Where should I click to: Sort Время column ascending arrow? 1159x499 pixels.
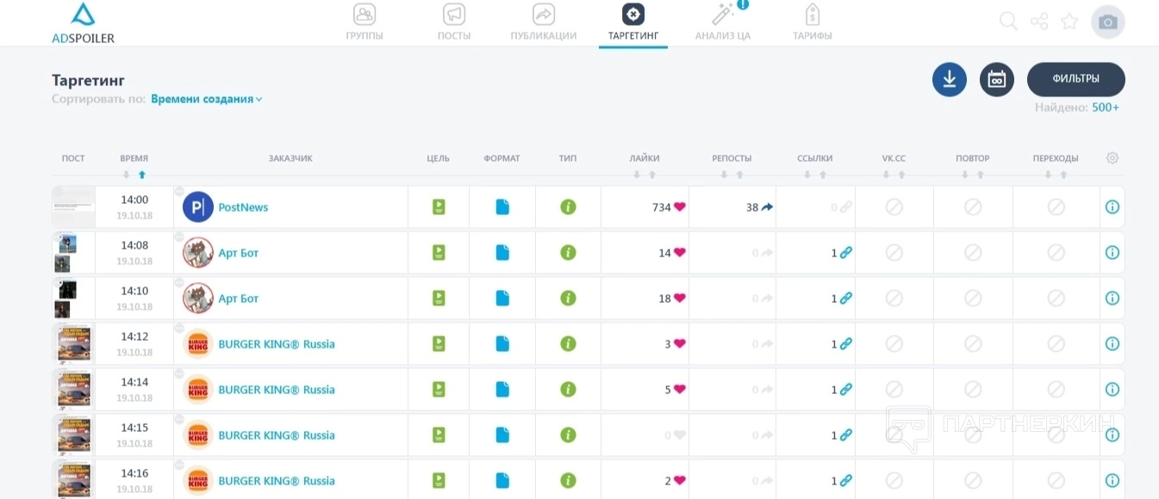(x=142, y=175)
